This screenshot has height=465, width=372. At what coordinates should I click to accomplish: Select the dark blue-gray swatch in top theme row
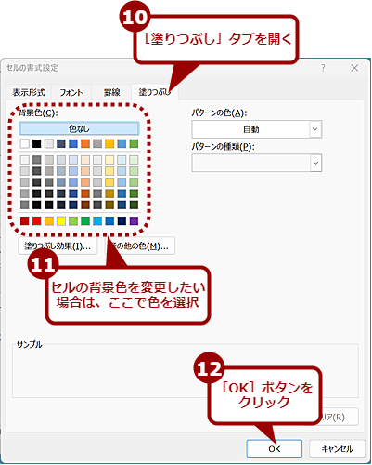point(61,143)
